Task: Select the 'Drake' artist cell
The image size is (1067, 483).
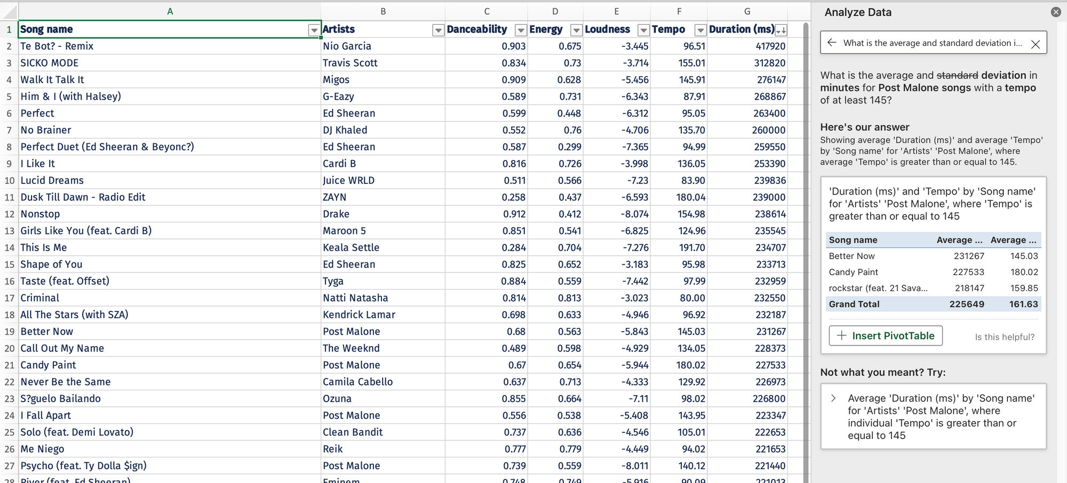Action: pyautogui.click(x=383, y=214)
